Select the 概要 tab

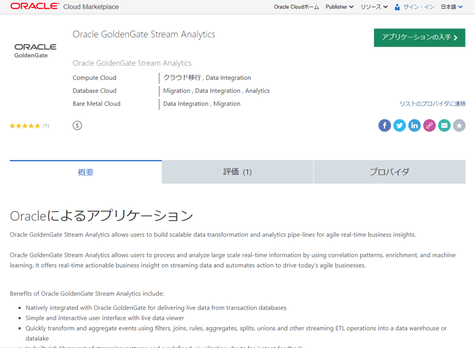(85, 172)
